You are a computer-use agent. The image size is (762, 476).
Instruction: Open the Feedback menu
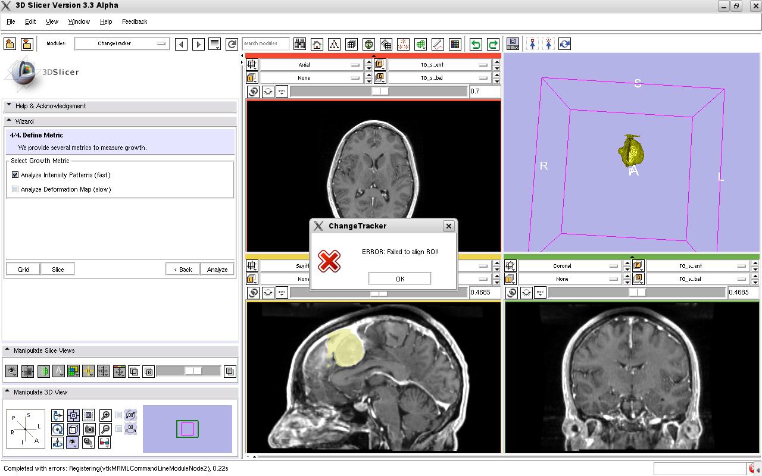pos(135,21)
